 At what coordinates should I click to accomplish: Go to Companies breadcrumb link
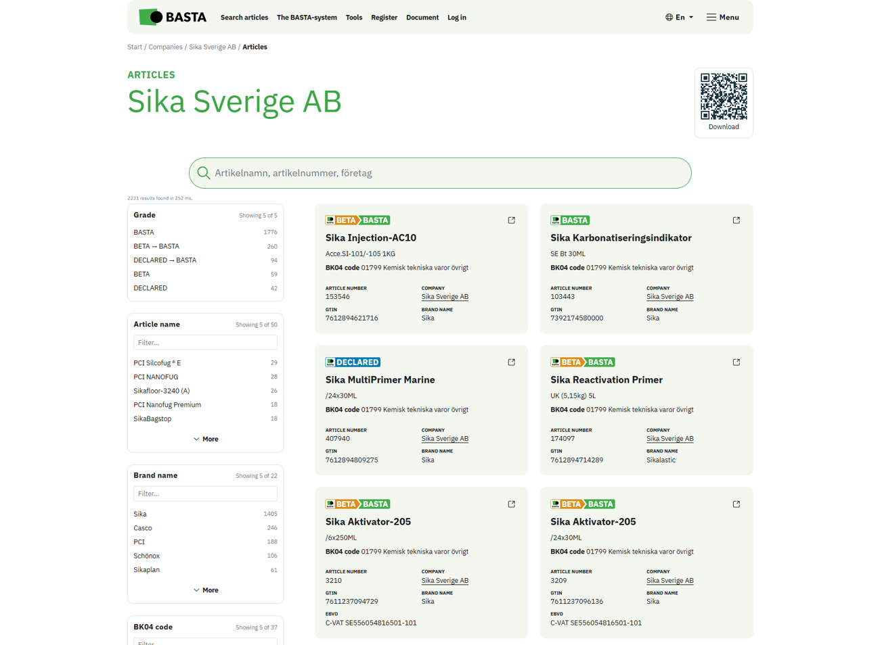pos(165,47)
